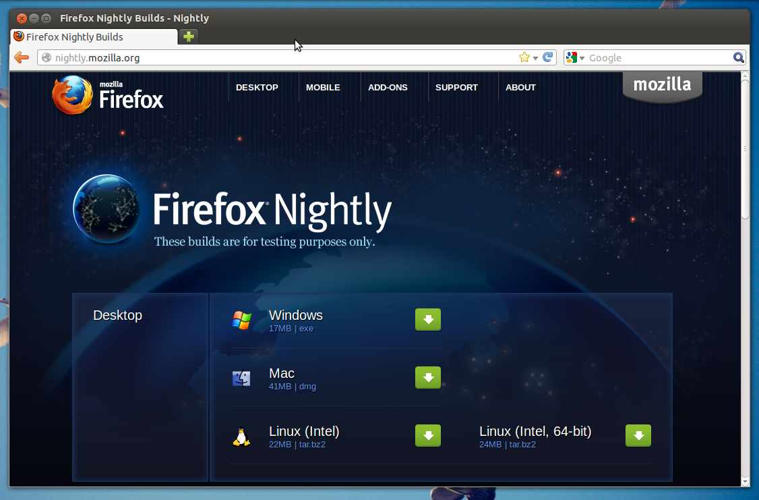The image size is (759, 500).
Task: Click the Mac Finder icon
Action: pyautogui.click(x=241, y=379)
